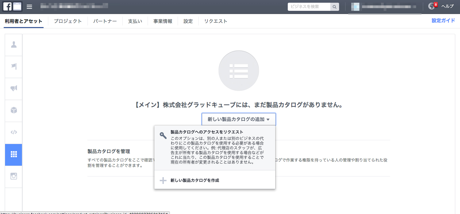The image size is (460, 214).
Task: Open the hamburger menu icon
Action: (x=29, y=7)
